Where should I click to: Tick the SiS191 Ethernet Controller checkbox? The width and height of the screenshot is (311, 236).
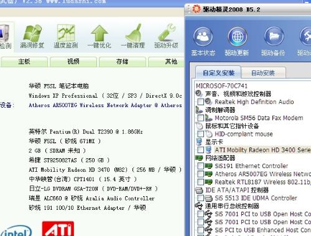click(x=200, y=166)
